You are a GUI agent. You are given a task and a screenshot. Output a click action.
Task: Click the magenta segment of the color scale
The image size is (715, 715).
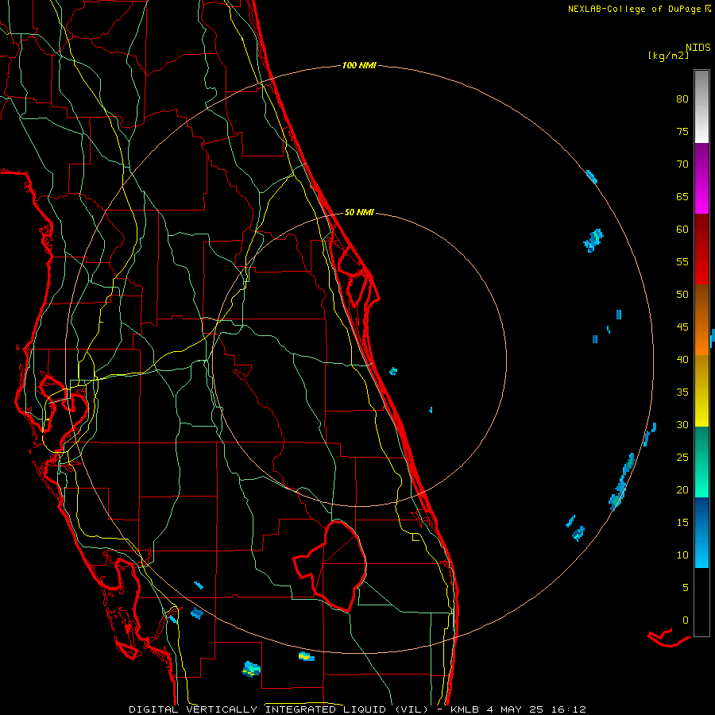pyautogui.click(x=701, y=179)
